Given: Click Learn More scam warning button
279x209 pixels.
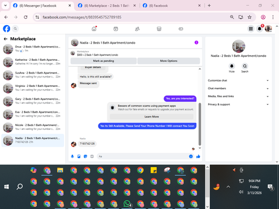Looking at the screenshot, I should tap(152, 116).
